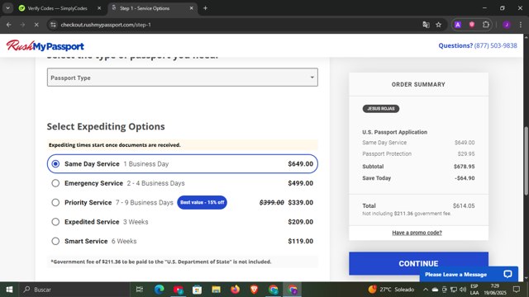
Task: Open the tab search dropdown arrow
Action: click(x=7, y=8)
